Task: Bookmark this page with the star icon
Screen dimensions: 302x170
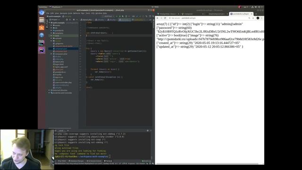Action: tap(253, 18)
